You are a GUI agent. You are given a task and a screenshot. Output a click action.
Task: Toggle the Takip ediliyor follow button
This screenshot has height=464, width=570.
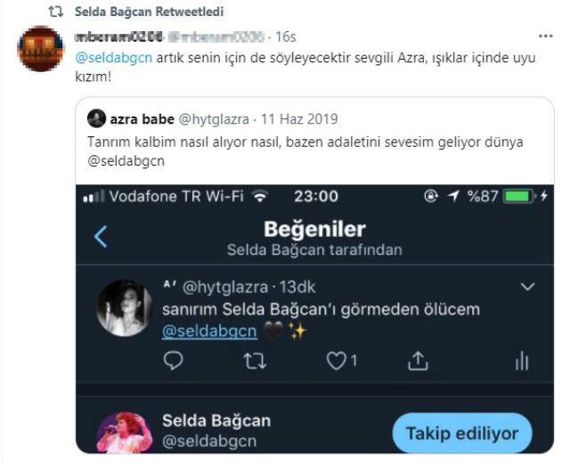click(x=461, y=434)
